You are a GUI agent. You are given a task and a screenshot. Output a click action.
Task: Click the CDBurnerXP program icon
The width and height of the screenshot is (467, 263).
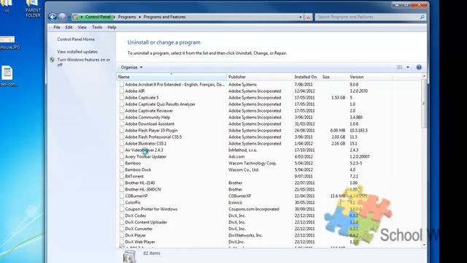pyautogui.click(x=122, y=196)
